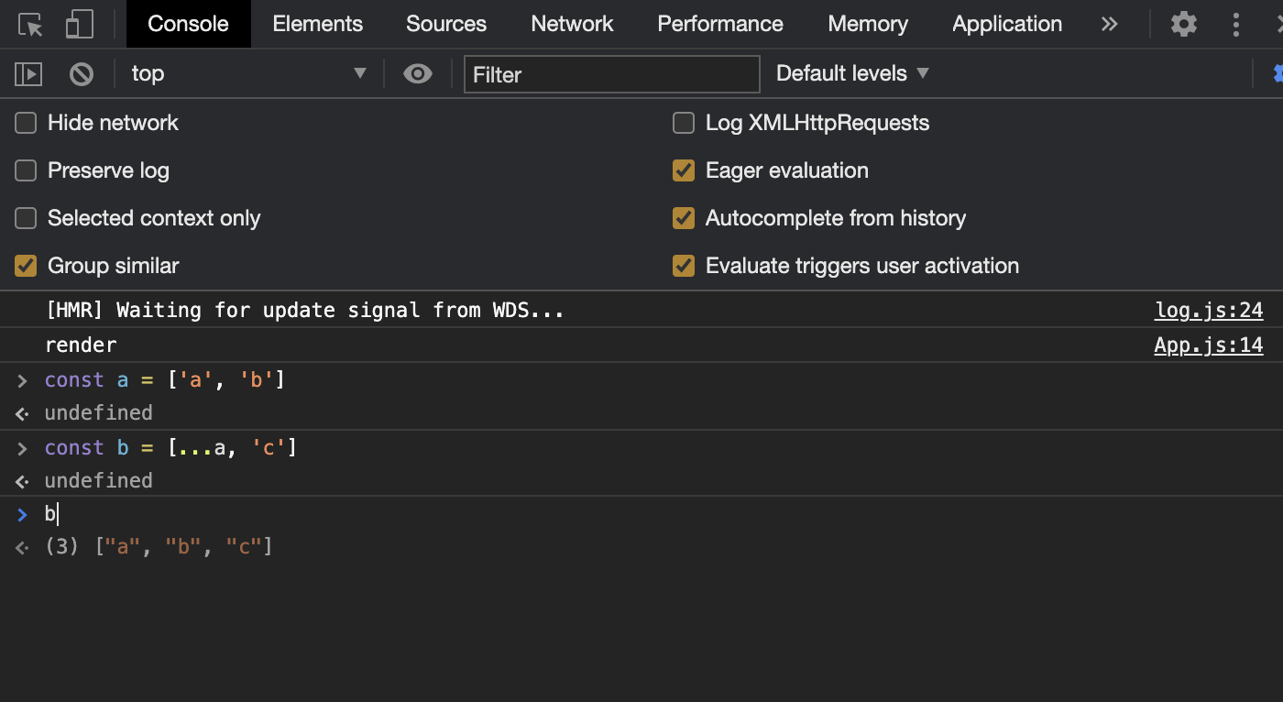Viewport: 1283px width, 702px height.
Task: Open the log.js:24 source link
Action: click(x=1209, y=311)
